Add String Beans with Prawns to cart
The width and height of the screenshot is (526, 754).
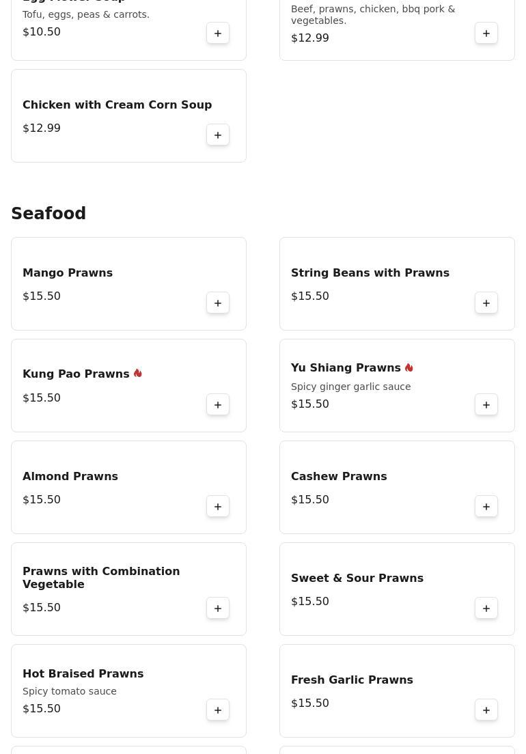click(486, 303)
